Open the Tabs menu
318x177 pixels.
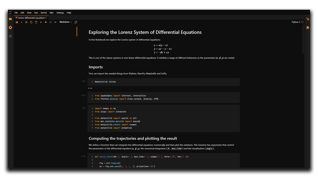[x=51, y=13]
